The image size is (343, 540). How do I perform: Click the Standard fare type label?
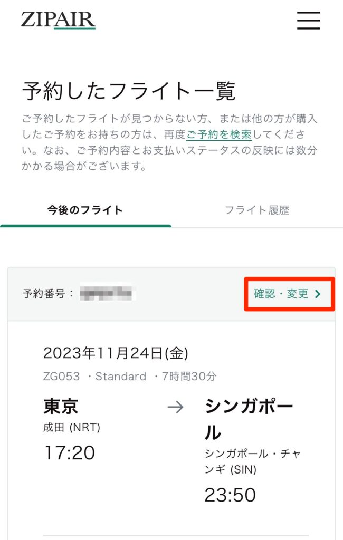(x=121, y=377)
